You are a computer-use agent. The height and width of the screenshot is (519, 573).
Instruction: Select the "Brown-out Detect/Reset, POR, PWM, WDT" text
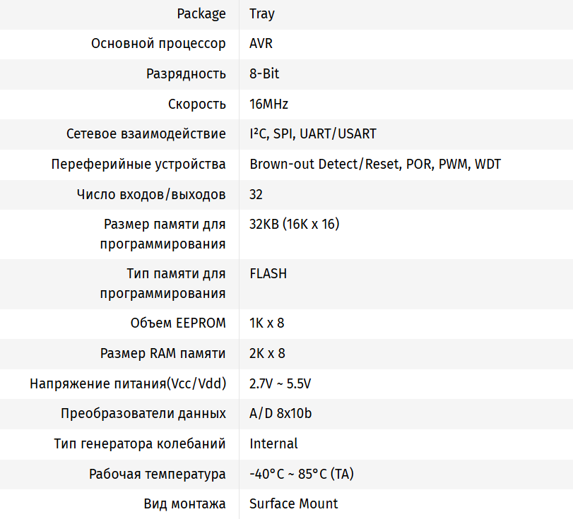pos(375,165)
